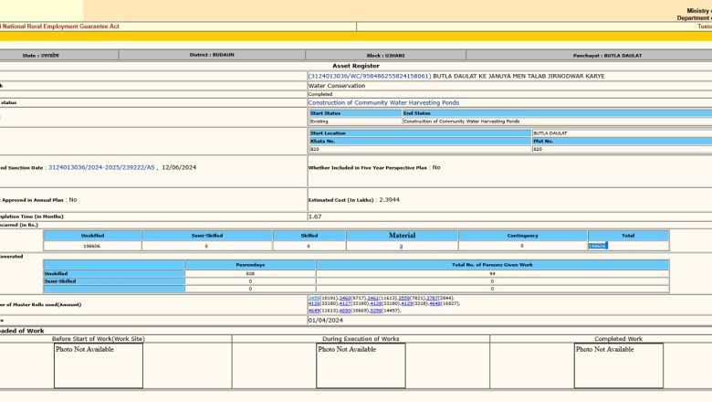712x402 pixels.
Task: Open muster roll 2461 link
Action: coord(373,298)
